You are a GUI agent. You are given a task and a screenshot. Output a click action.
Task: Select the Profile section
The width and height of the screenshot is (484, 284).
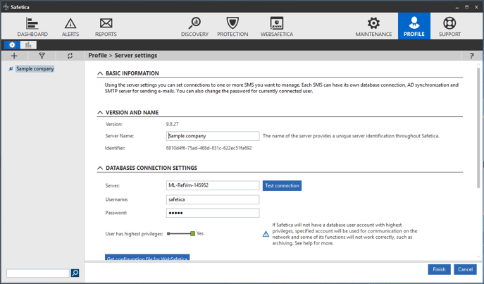tap(414, 26)
